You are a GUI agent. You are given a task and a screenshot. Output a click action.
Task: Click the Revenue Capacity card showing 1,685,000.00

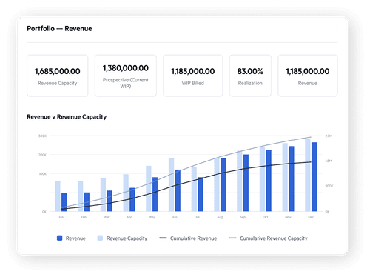(x=58, y=76)
